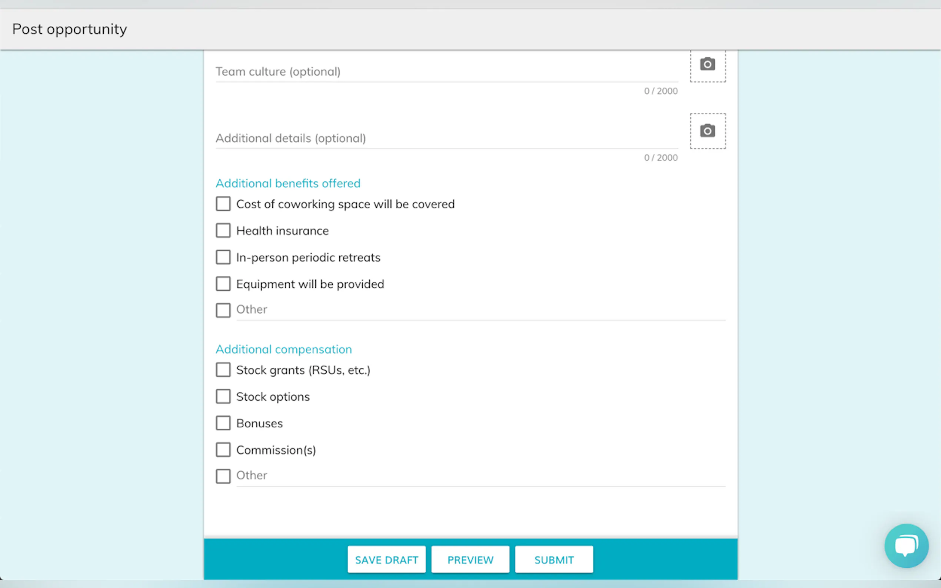Click camera icon beside Additional details field
This screenshot has width=941, height=588.
[707, 131]
